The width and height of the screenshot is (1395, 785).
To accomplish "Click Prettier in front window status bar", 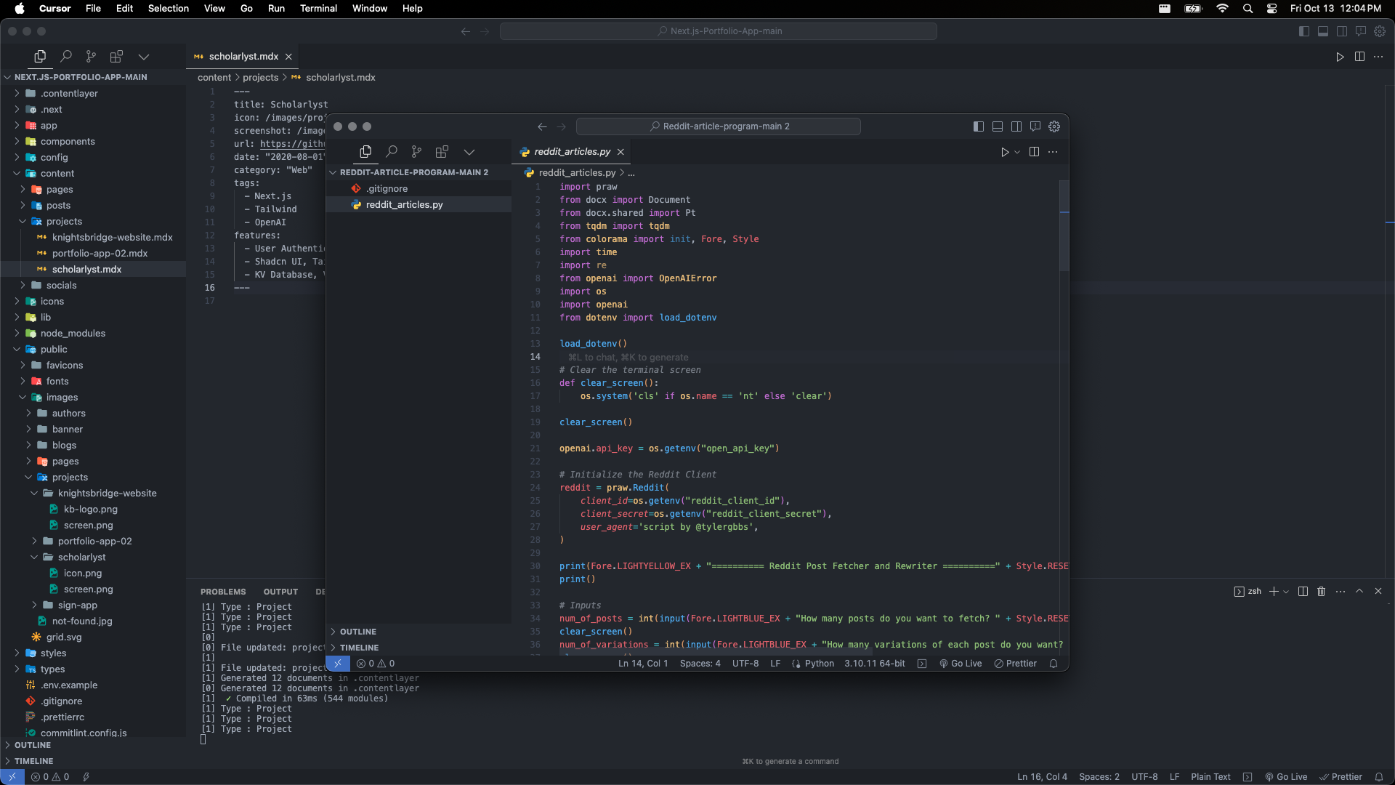I will pos(1016,664).
